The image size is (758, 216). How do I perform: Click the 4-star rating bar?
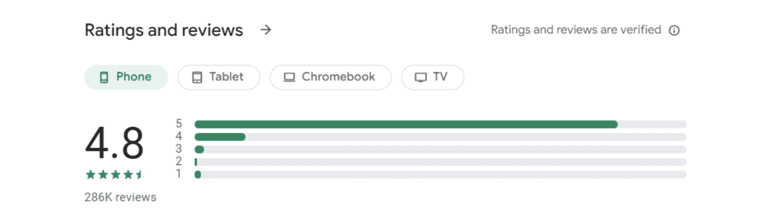(x=441, y=137)
